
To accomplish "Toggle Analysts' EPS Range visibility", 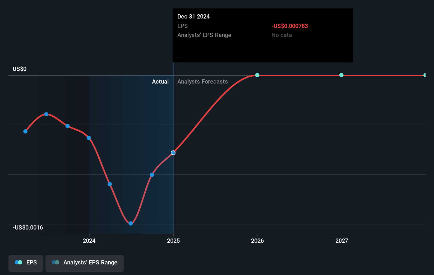I will pos(85,263).
